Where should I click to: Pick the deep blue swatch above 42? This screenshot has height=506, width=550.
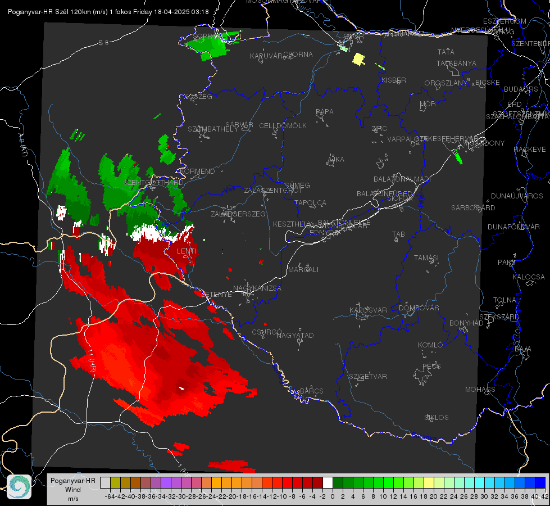540,482
